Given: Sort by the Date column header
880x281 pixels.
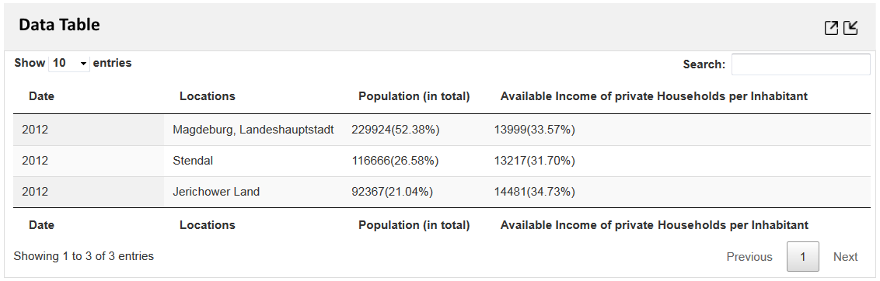Looking at the screenshot, I should tap(41, 96).
